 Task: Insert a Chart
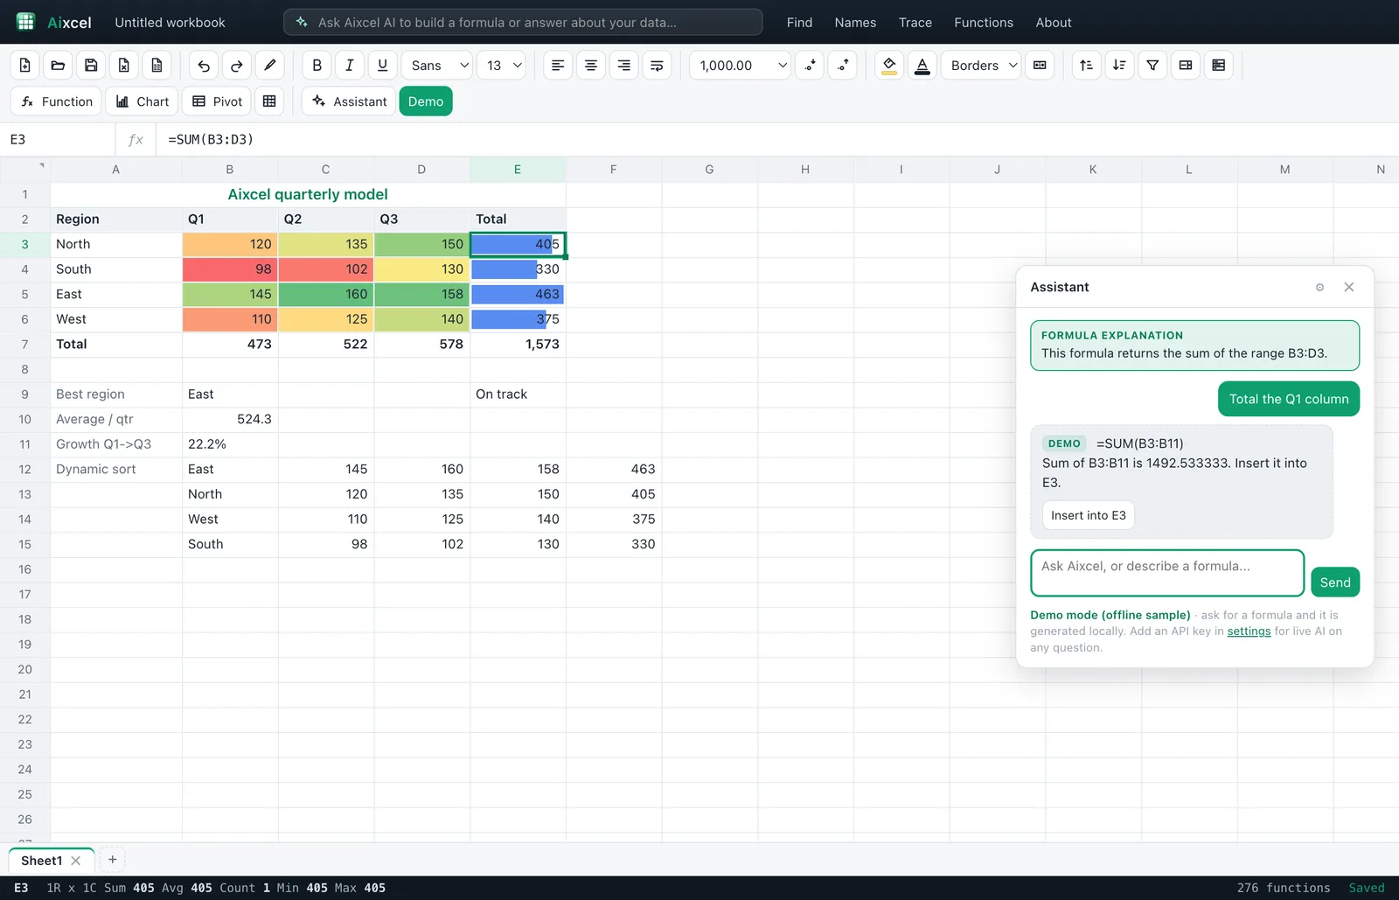[x=143, y=101]
